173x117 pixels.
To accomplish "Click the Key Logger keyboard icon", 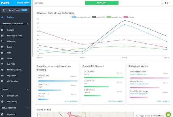I will pyautogui.click(x=2, y=76).
